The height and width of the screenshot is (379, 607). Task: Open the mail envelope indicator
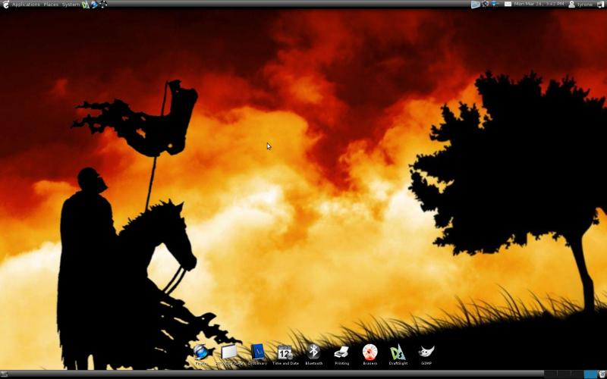pyautogui.click(x=508, y=5)
